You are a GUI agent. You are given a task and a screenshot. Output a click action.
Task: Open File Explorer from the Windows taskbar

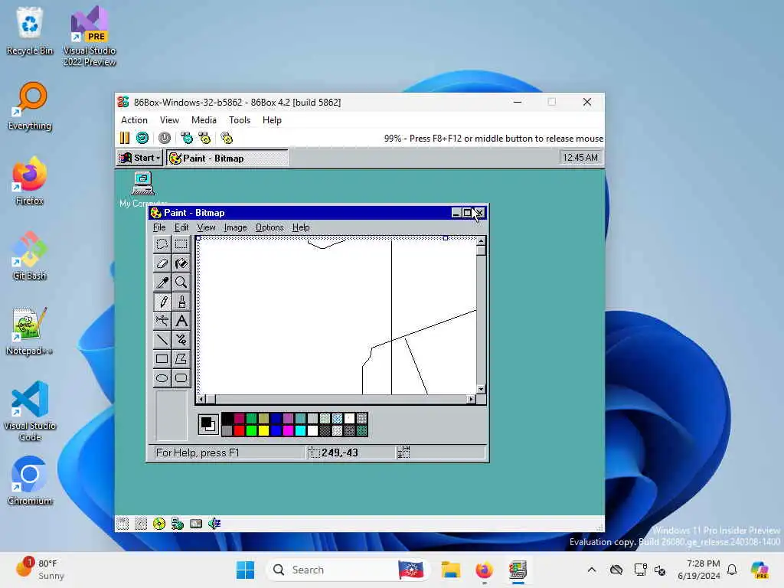[x=450, y=570]
